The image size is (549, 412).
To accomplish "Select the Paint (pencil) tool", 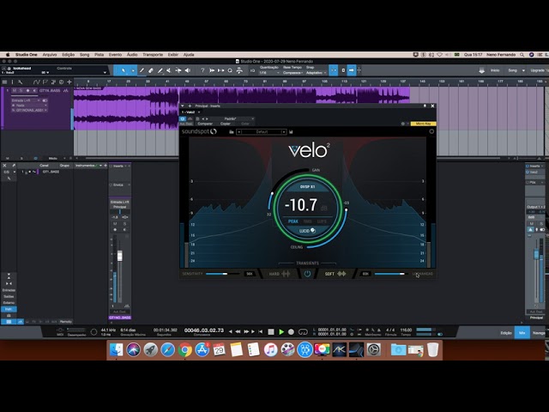I will click(x=160, y=70).
